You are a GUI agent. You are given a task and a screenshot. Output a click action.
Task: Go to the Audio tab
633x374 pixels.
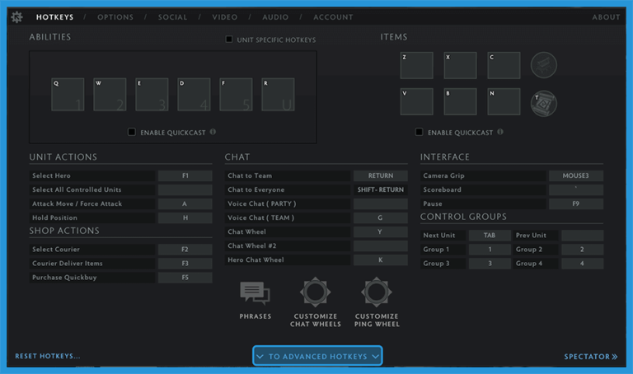click(275, 17)
